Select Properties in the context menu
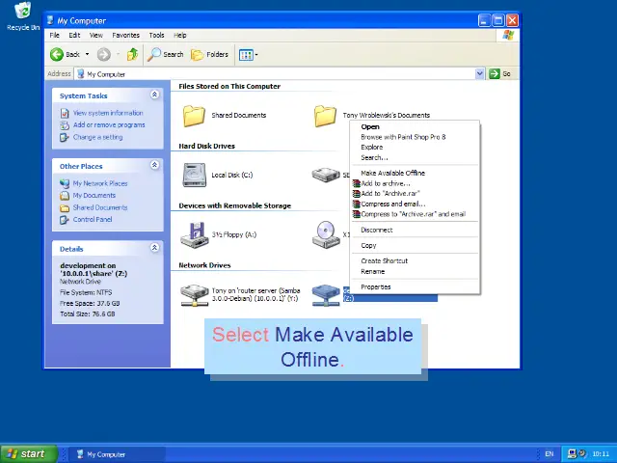The height and width of the screenshot is (463, 617). coord(376,286)
